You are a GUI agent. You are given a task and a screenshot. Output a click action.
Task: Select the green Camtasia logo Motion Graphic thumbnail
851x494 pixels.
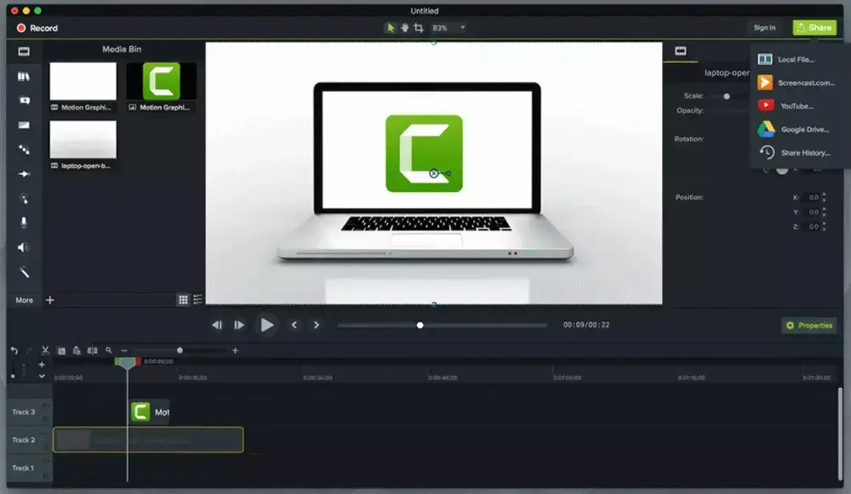161,82
